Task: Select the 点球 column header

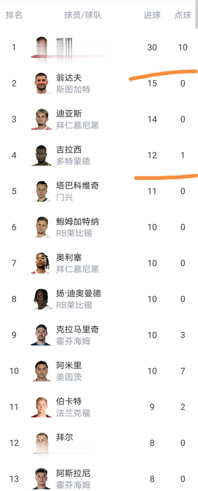Action: [183, 15]
